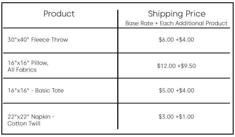Select the words Base Rate in subtitle
The height and width of the screenshot is (137, 235).
pos(138,23)
